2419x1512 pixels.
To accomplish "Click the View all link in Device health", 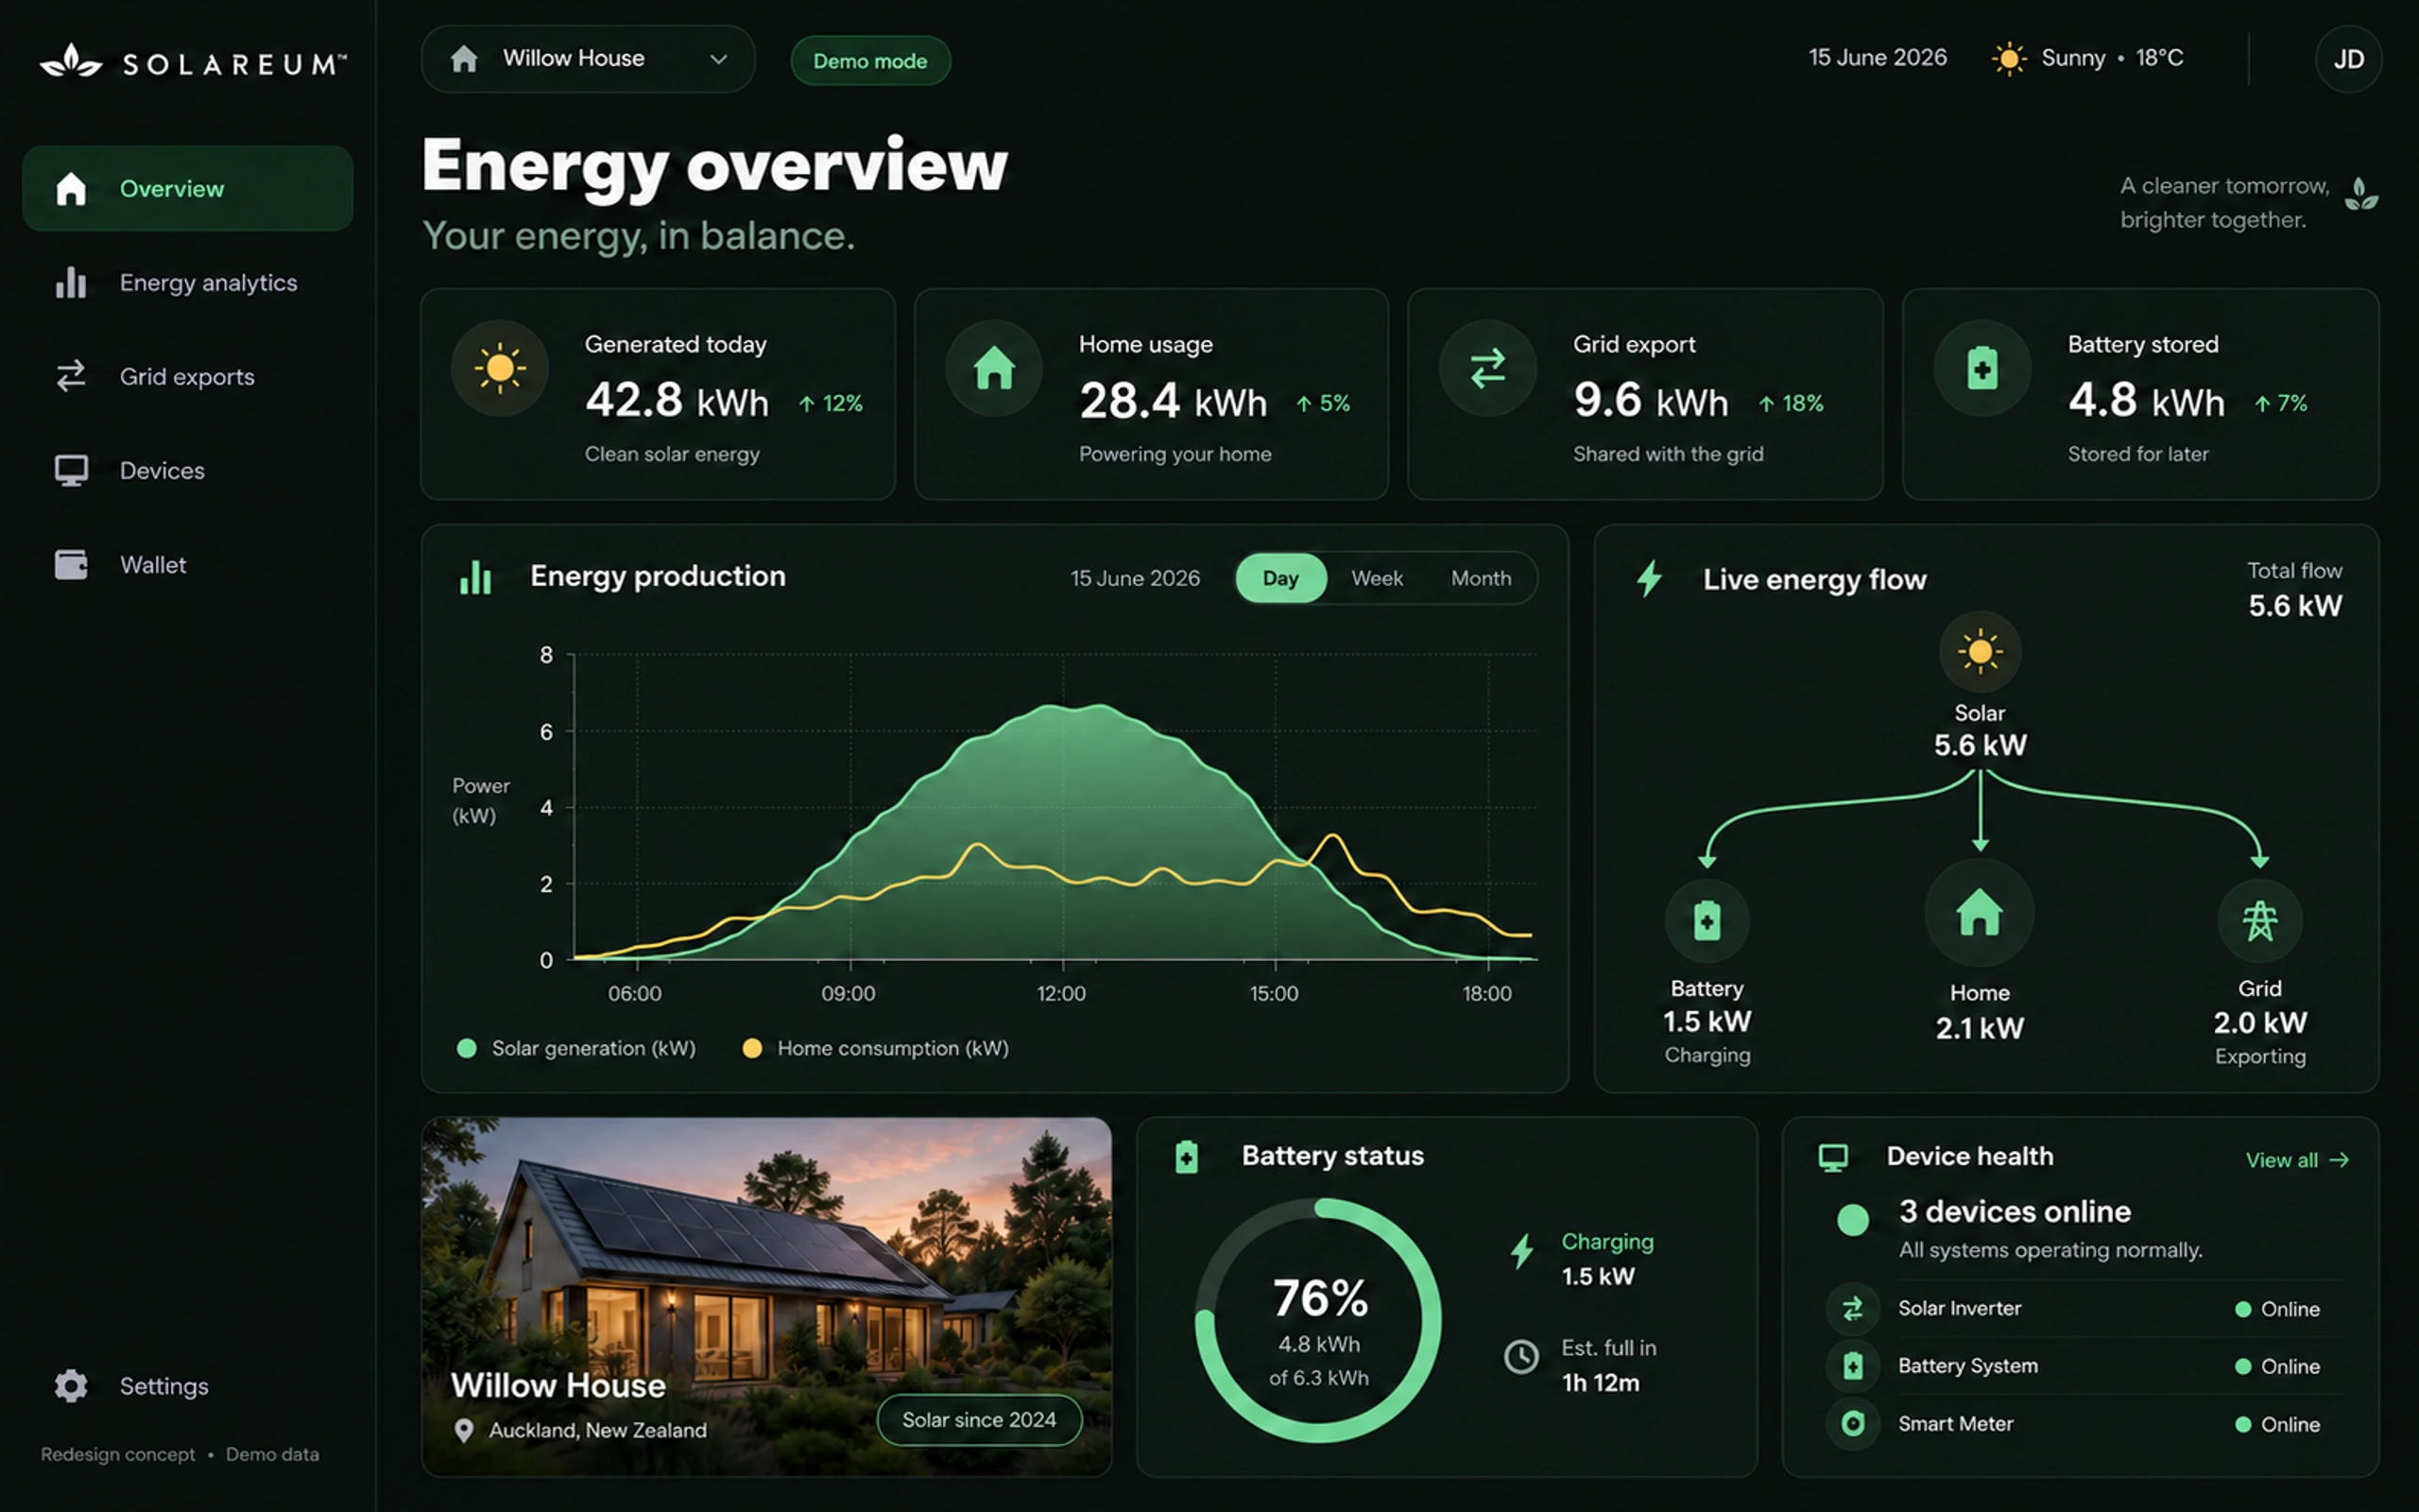I will pos(2297,1160).
